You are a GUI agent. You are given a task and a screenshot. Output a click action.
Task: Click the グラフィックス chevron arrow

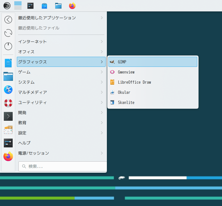pyautogui.click(x=102, y=62)
